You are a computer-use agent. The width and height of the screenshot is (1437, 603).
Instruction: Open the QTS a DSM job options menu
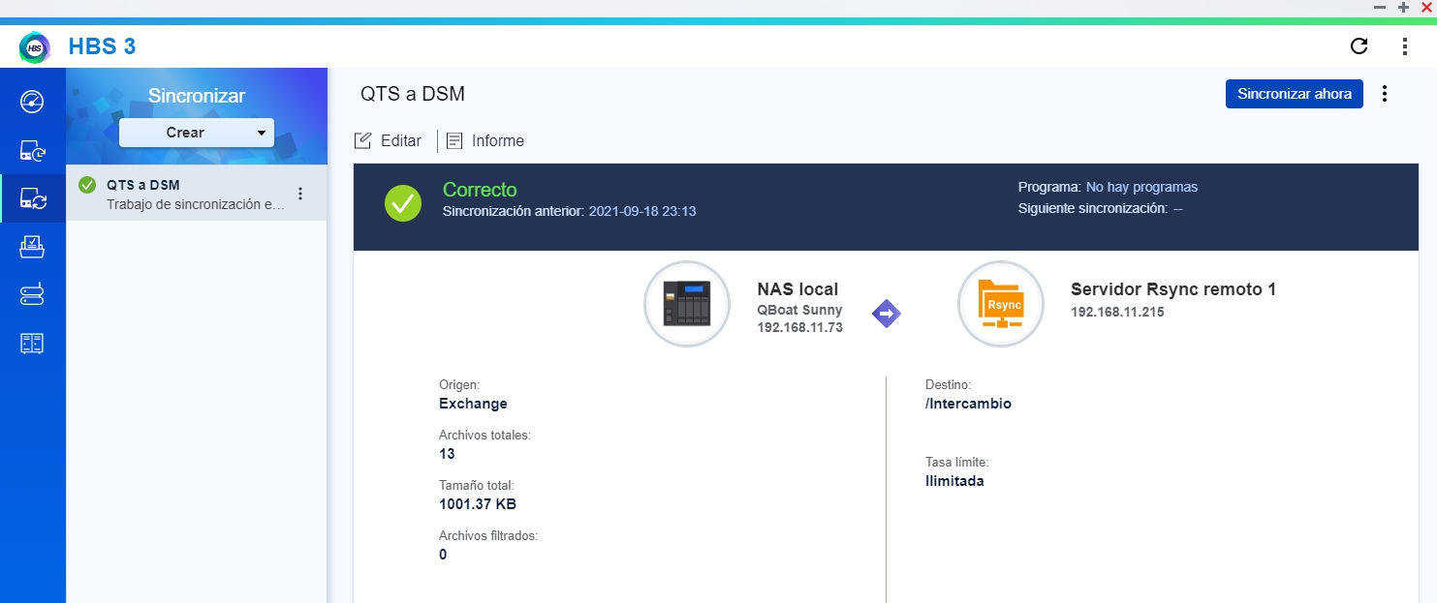(x=300, y=194)
